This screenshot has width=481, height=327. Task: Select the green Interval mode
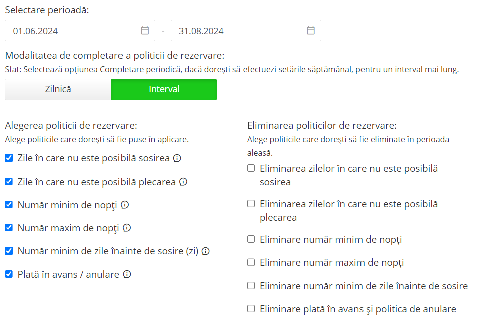(164, 89)
